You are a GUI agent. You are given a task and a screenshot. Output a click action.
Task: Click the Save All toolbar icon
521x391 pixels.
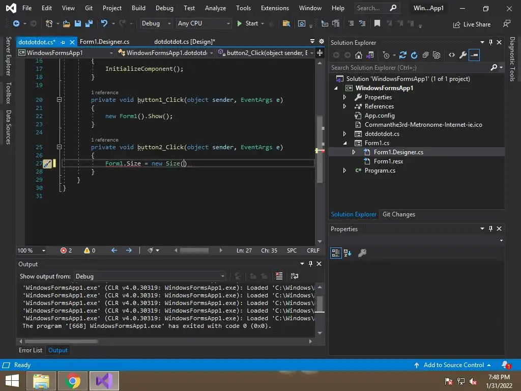point(88,23)
